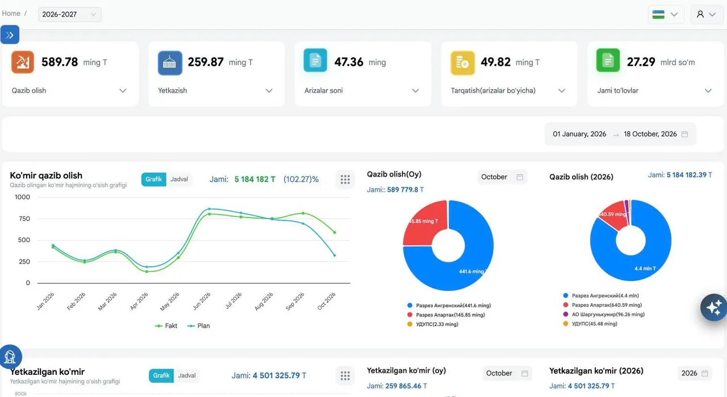The height and width of the screenshot is (397, 727).
Task: Toggle Plan series in chart legend
Action: (x=199, y=326)
